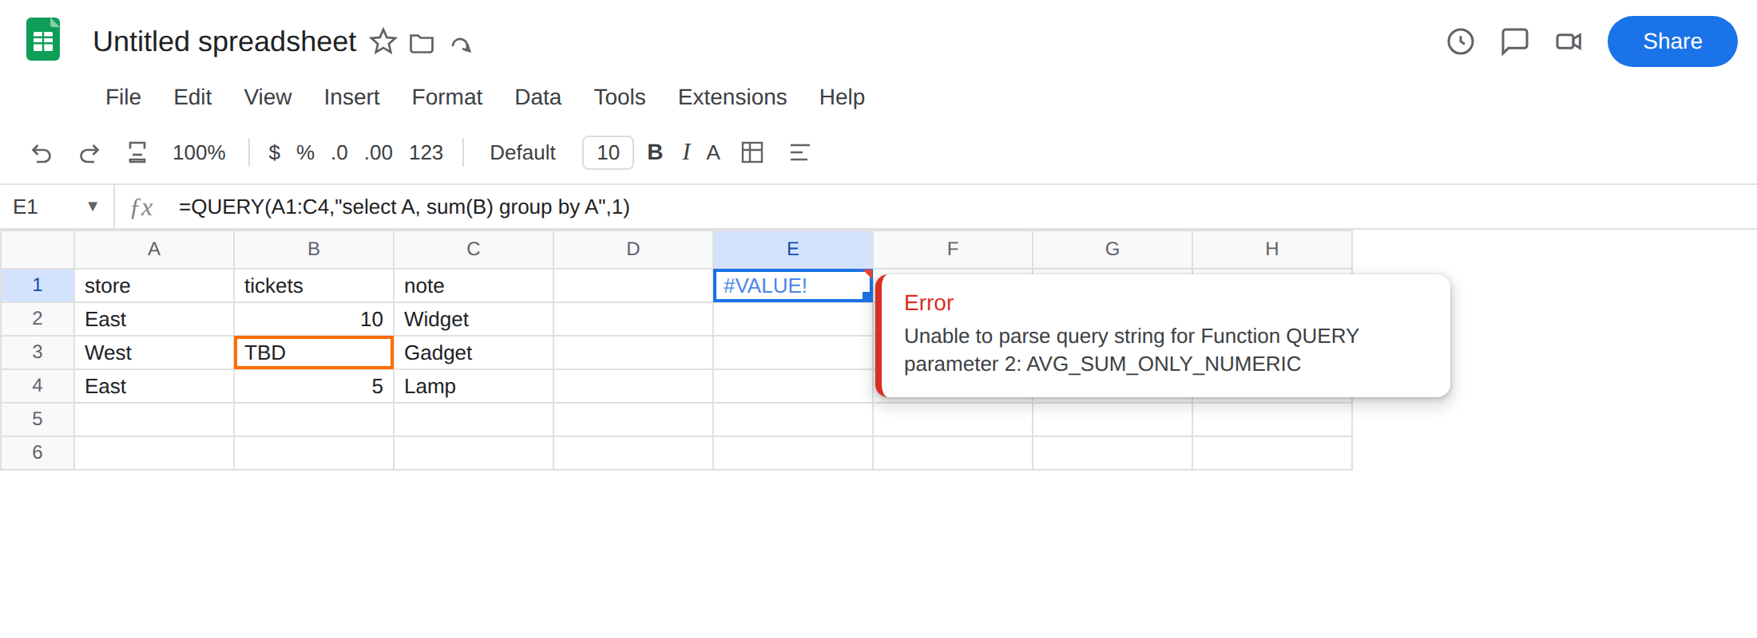
Task: Open the Insert menu
Action: pyautogui.click(x=351, y=97)
